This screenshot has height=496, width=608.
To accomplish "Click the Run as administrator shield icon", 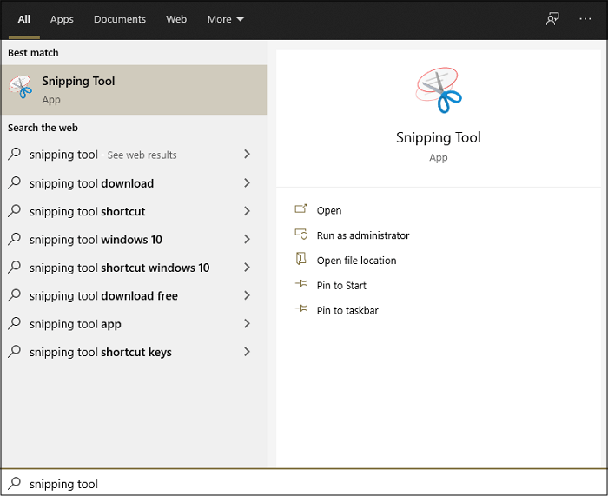I will tap(301, 235).
